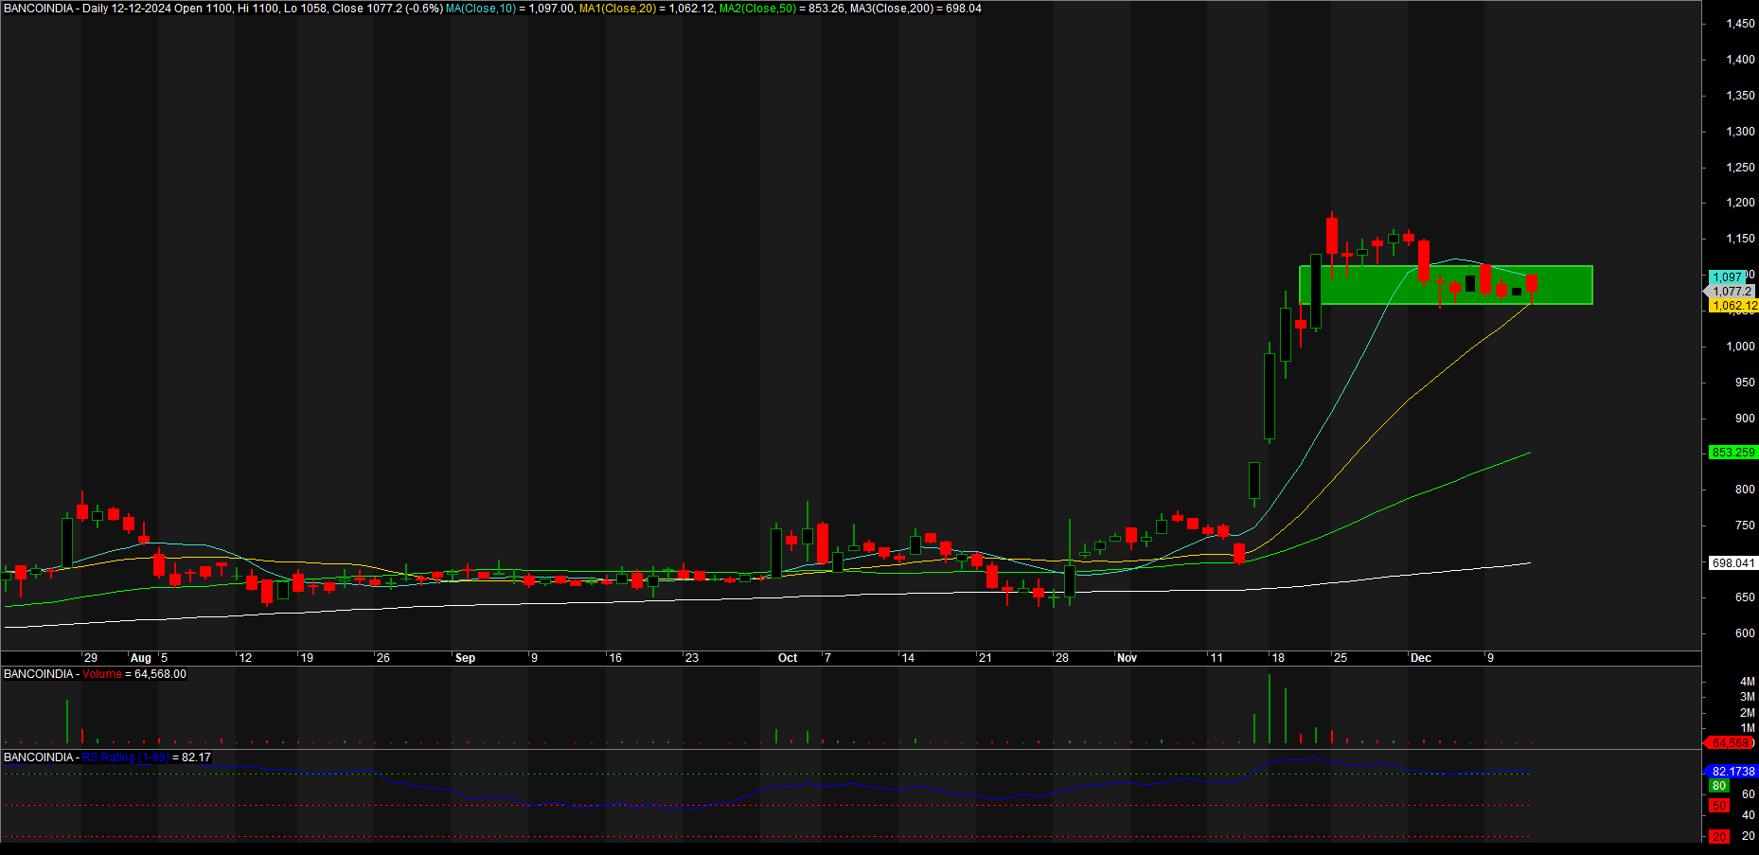Viewport: 1759px width, 855px height.
Task: Click the tallest green volume bar in November
Action: click(x=1269, y=708)
